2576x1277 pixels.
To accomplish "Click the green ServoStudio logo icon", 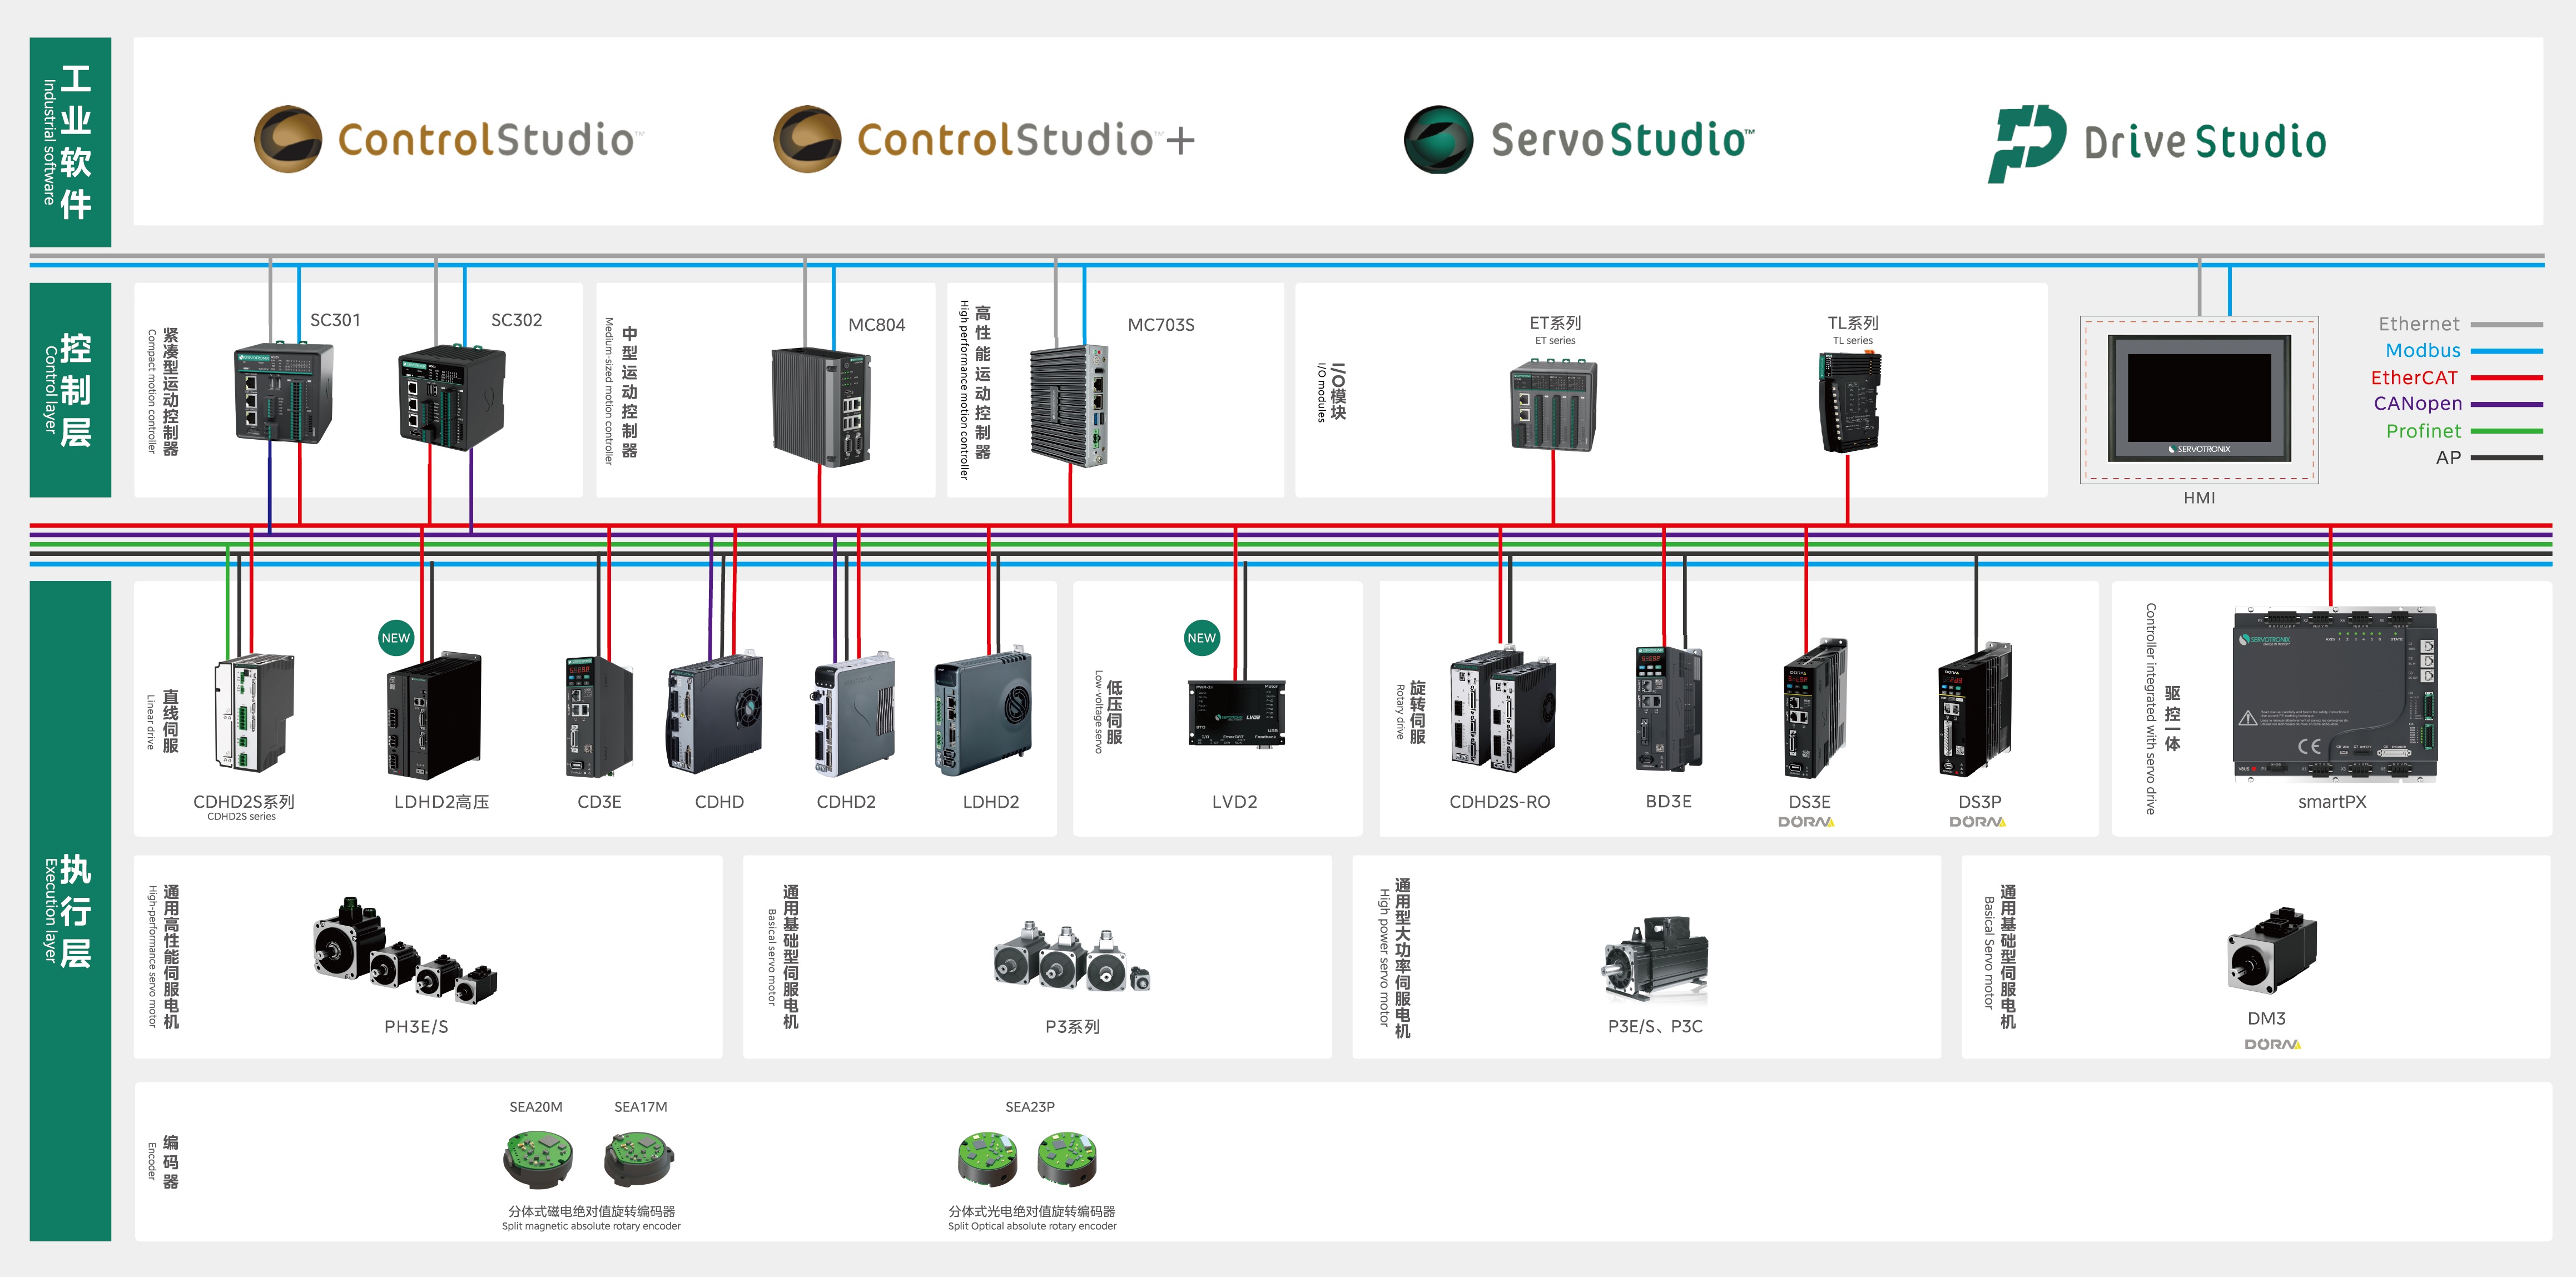I will tap(1438, 139).
